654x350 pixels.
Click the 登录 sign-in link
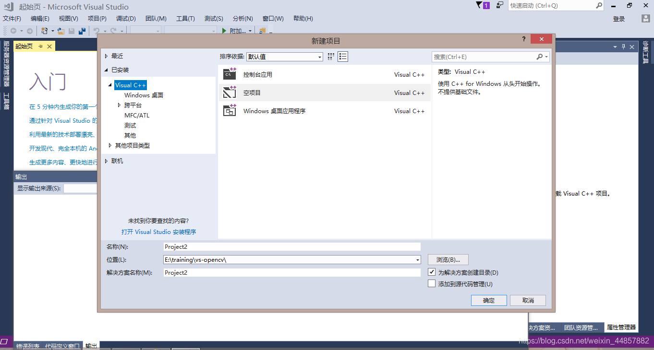pyautogui.click(x=619, y=19)
